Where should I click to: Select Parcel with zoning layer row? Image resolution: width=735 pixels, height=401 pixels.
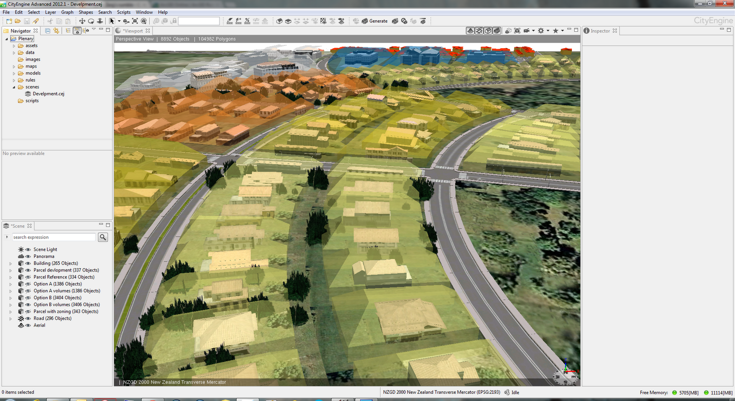[x=66, y=311]
